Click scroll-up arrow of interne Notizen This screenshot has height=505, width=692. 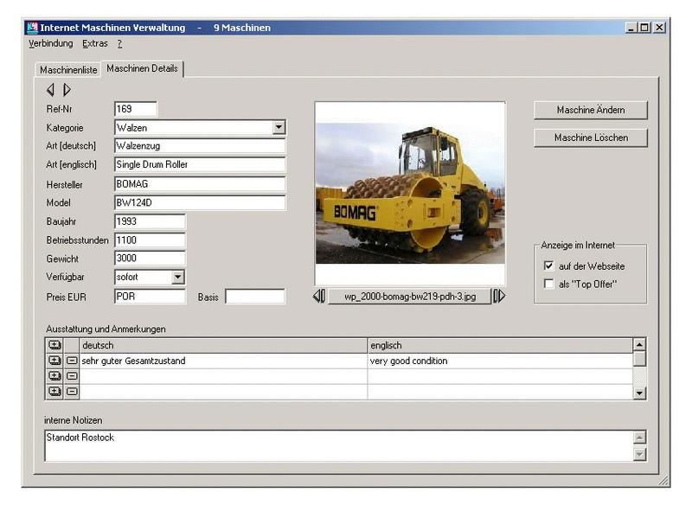(x=639, y=438)
